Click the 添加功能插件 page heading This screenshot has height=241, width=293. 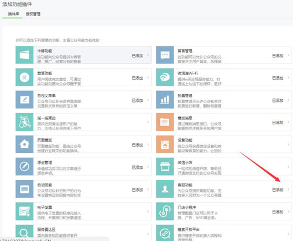click(17, 4)
